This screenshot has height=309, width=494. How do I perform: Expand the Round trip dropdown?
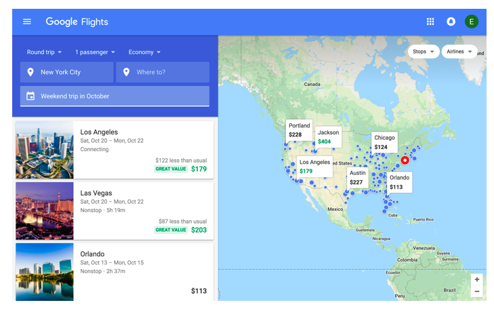(x=45, y=52)
